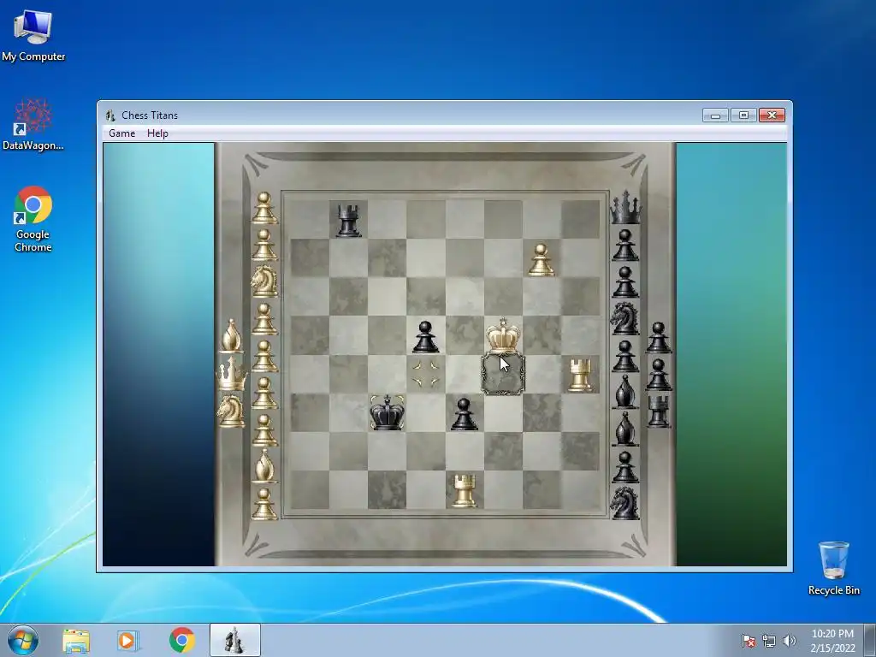Click the highlighted square below the white king
This screenshot has height=657, width=876.
click(x=503, y=374)
